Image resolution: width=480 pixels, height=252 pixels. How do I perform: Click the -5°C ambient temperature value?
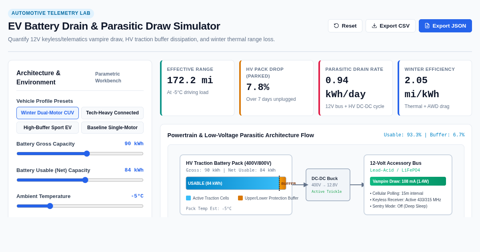click(137, 196)
